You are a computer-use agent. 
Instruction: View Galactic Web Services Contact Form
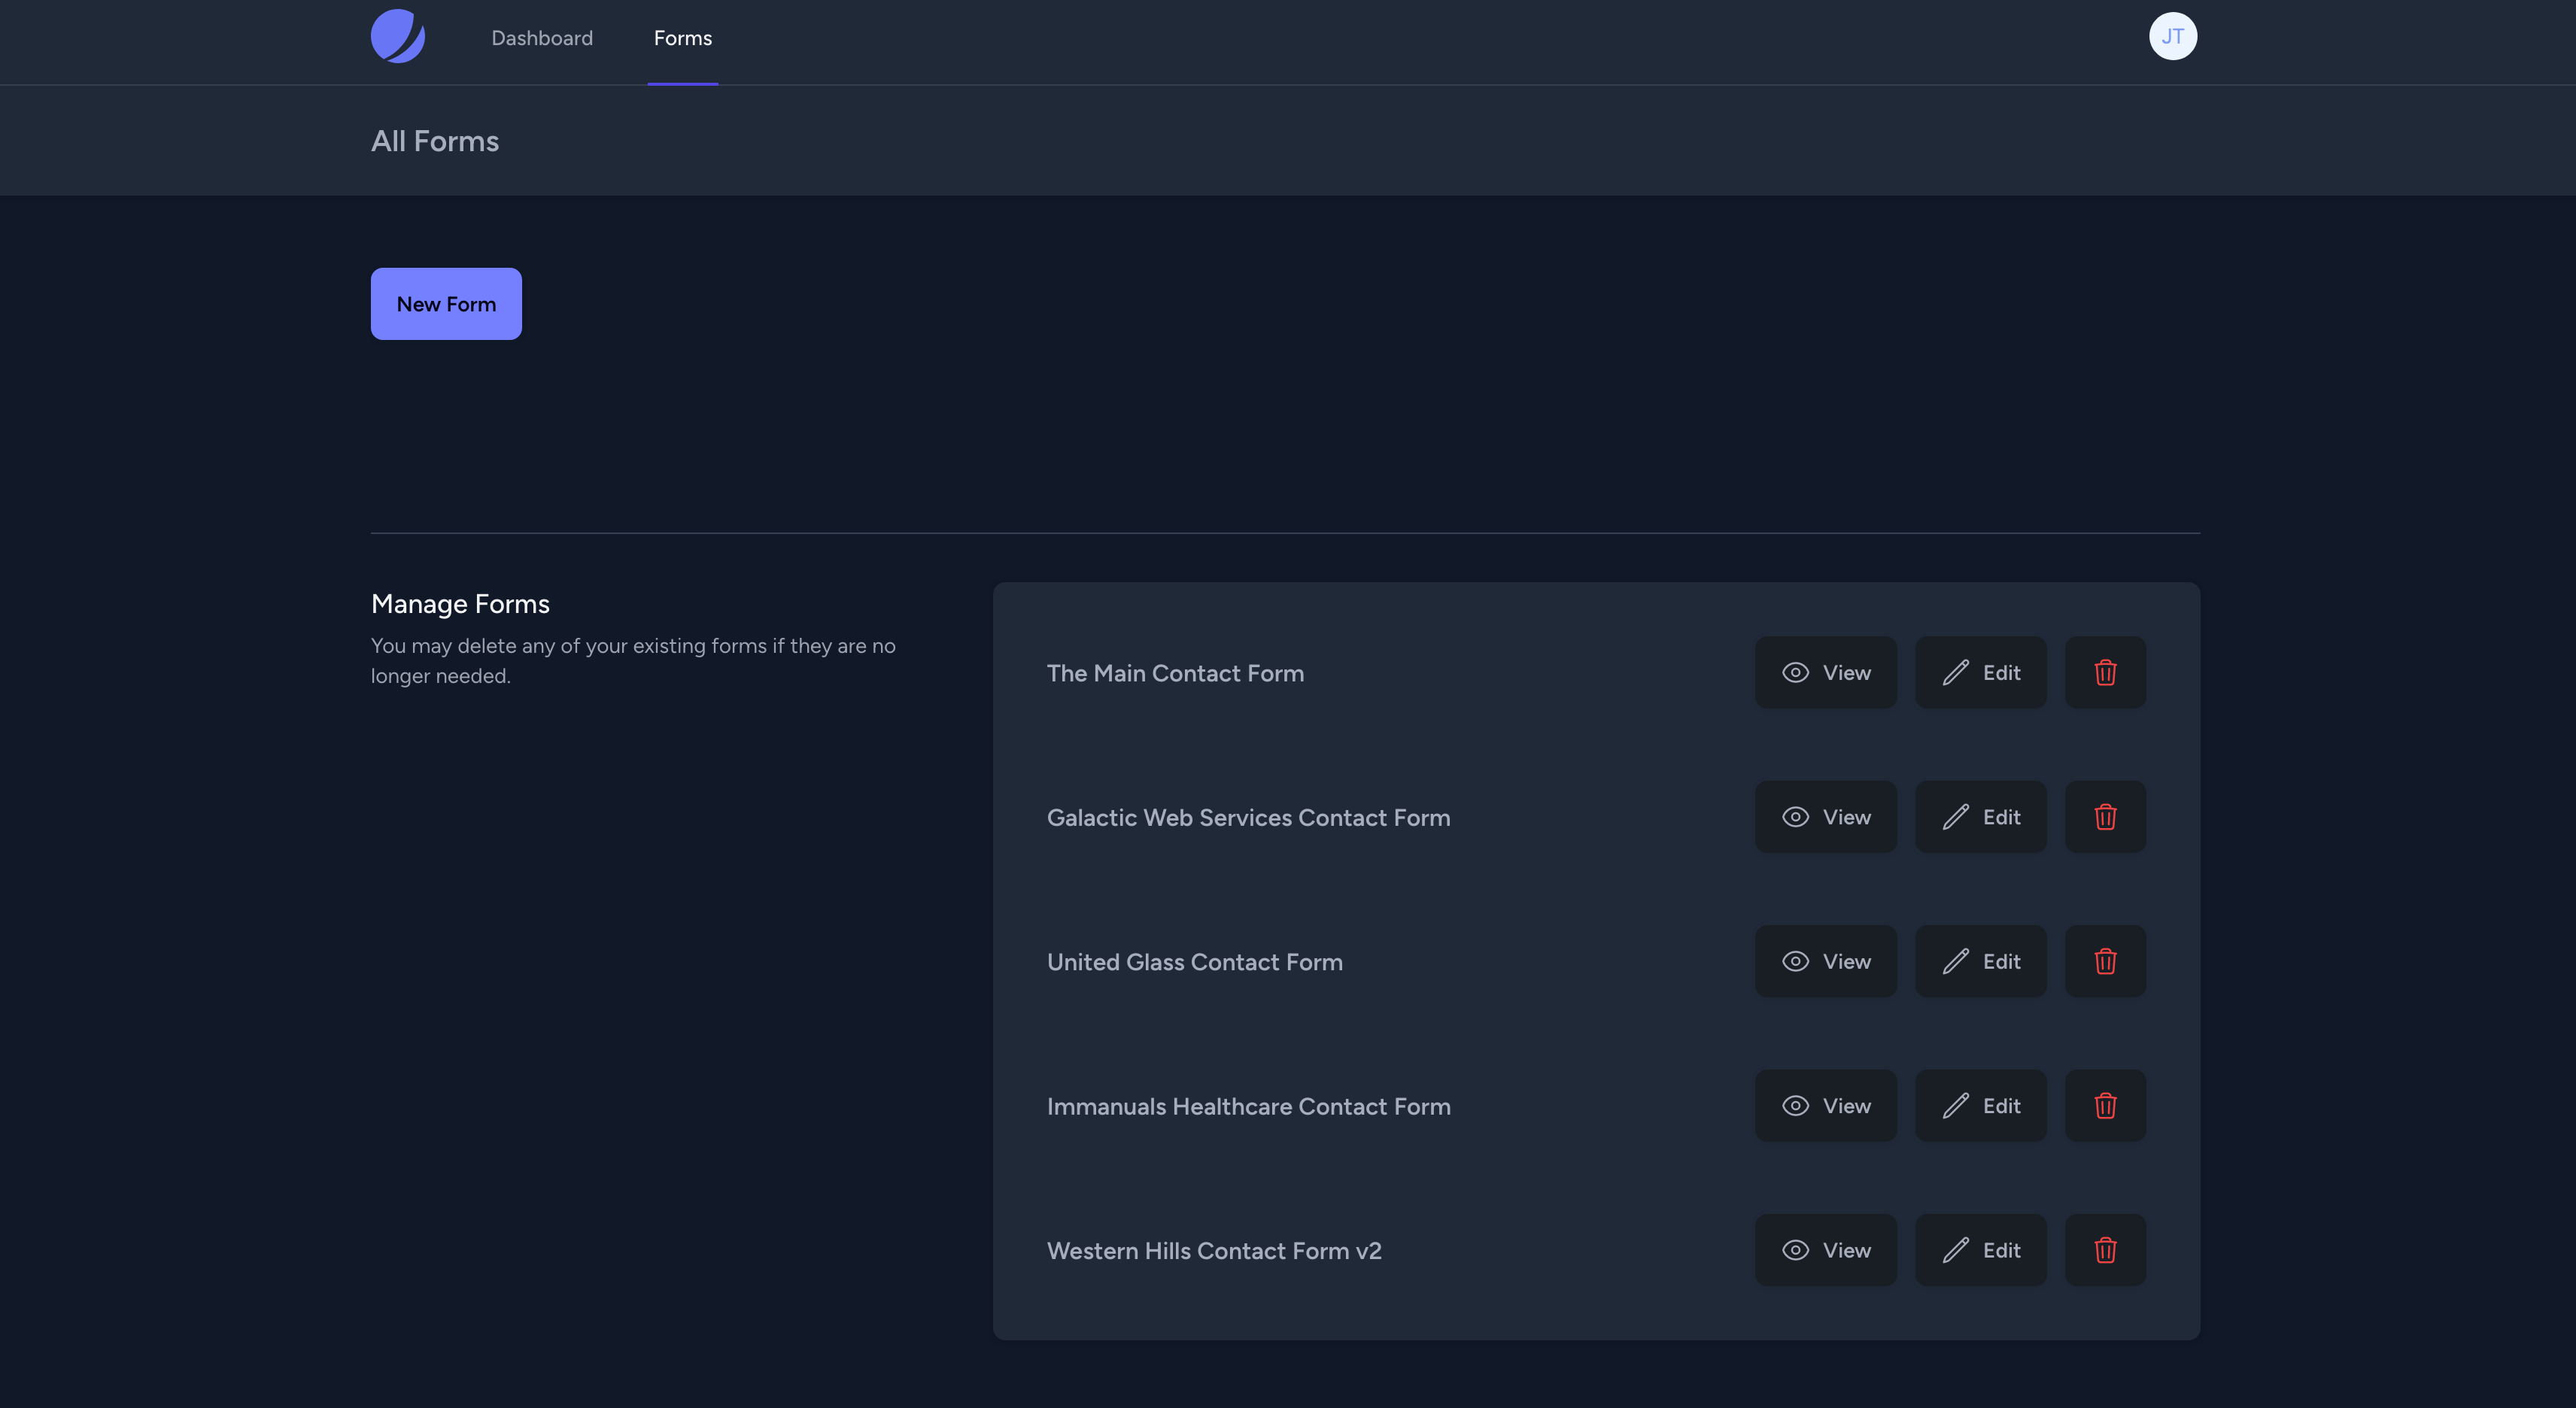coord(1826,817)
